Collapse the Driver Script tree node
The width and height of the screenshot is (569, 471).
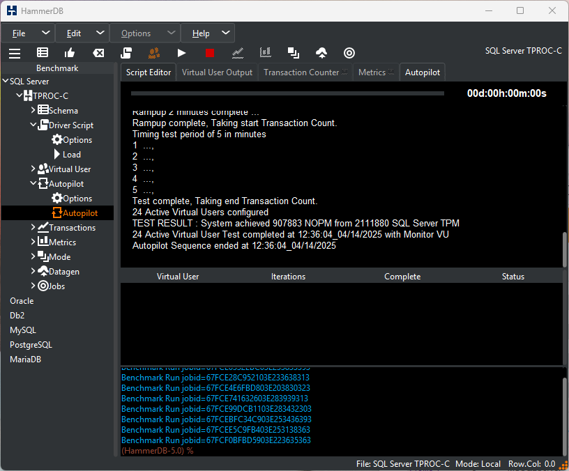[33, 125]
